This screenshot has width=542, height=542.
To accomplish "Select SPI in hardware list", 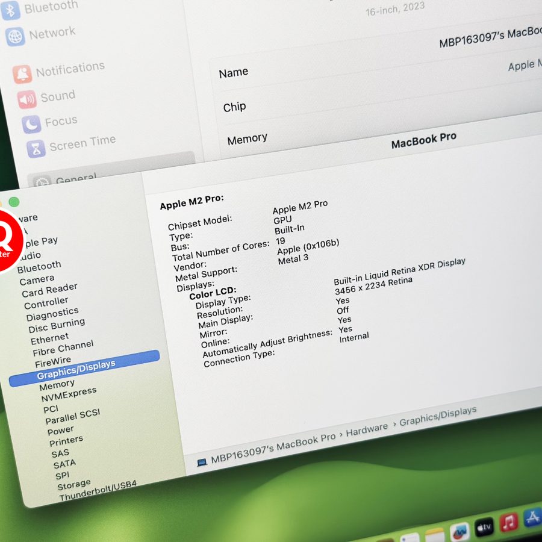I will [x=62, y=476].
